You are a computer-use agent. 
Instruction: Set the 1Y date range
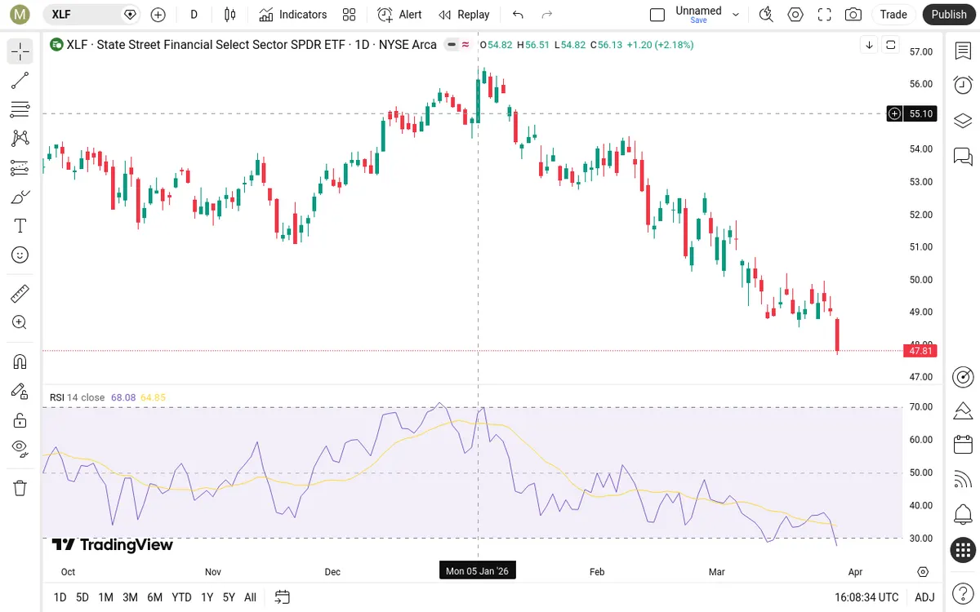point(207,597)
